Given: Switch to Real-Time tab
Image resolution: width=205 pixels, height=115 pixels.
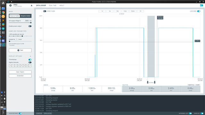Looking at the screenshot, I should click(53, 5).
